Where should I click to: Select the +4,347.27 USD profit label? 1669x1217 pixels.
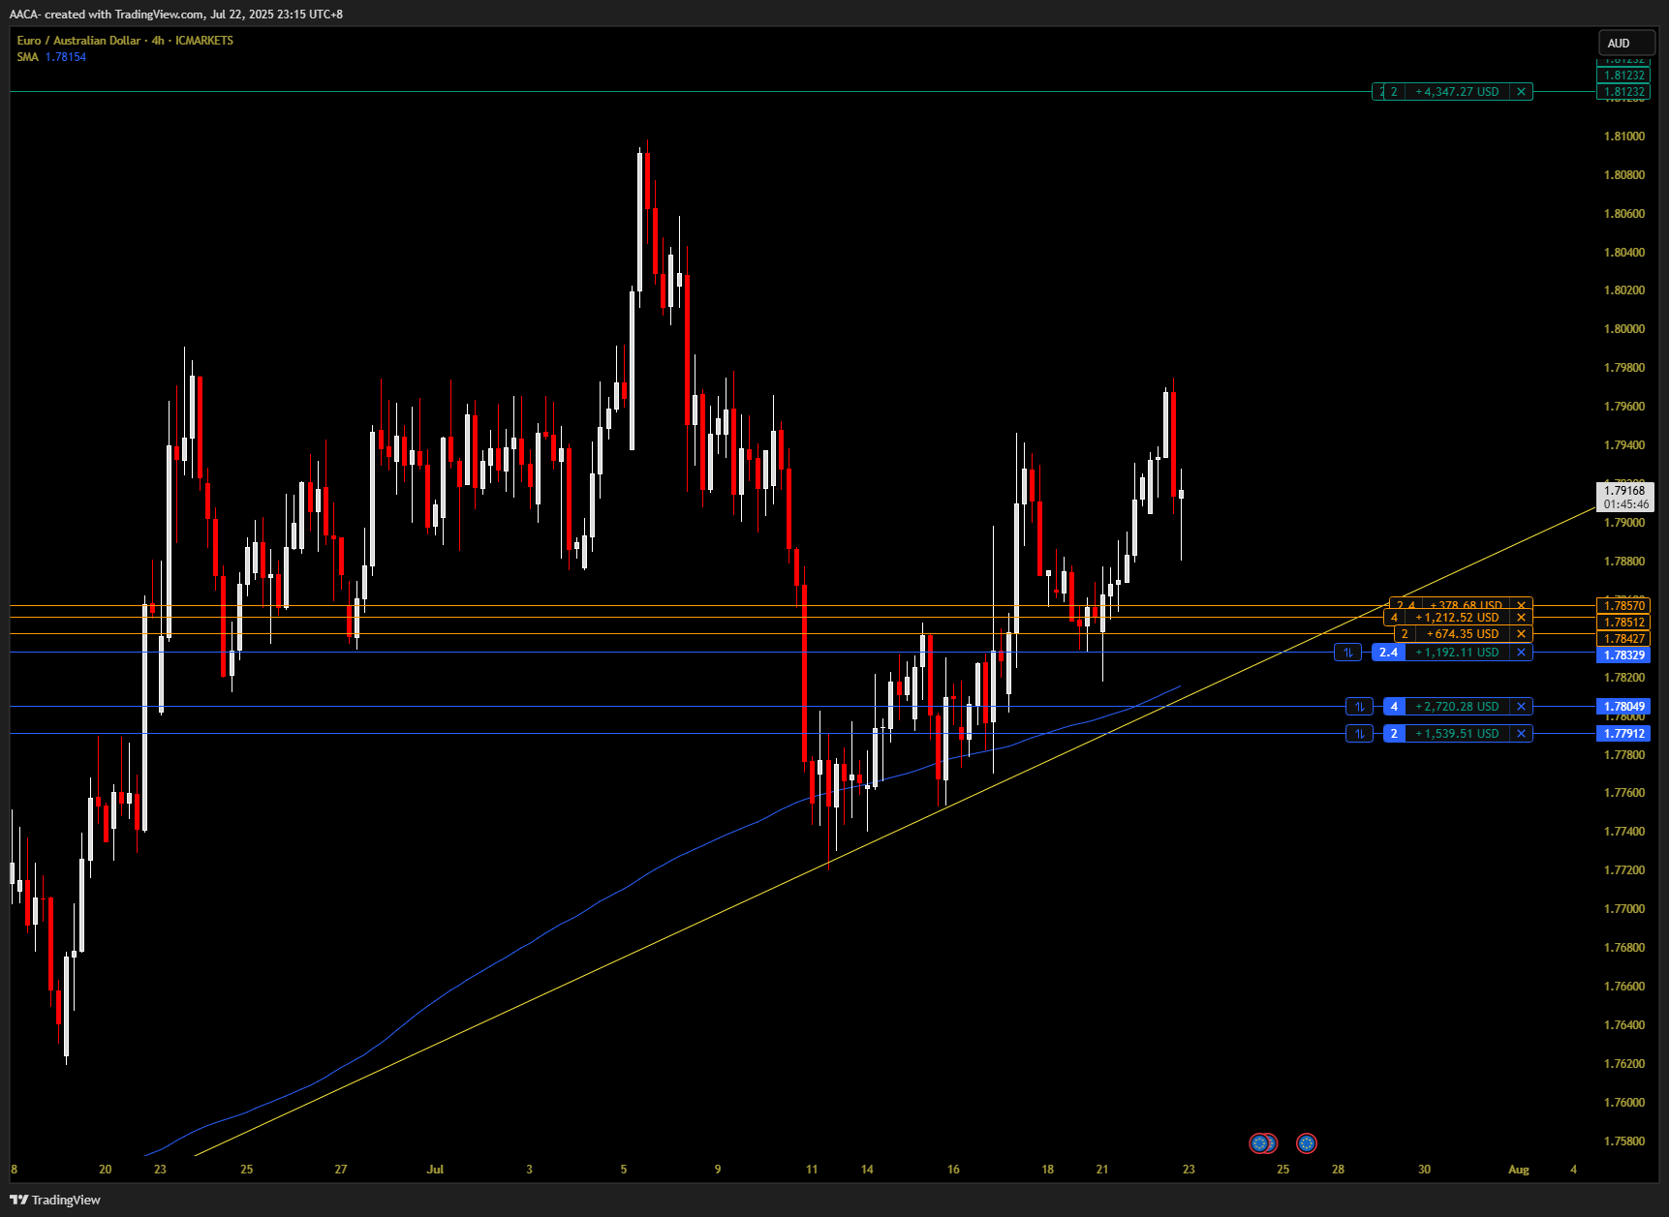(1457, 92)
